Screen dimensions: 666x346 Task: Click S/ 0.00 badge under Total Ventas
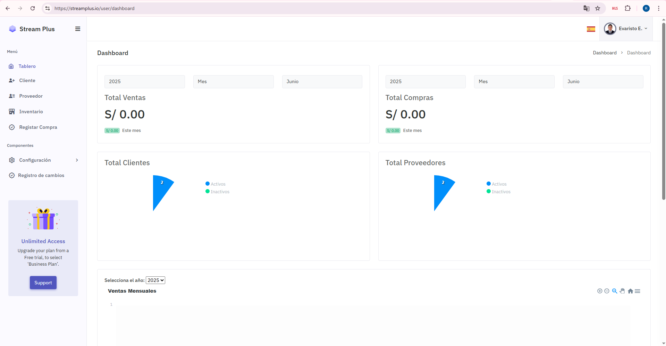click(112, 131)
